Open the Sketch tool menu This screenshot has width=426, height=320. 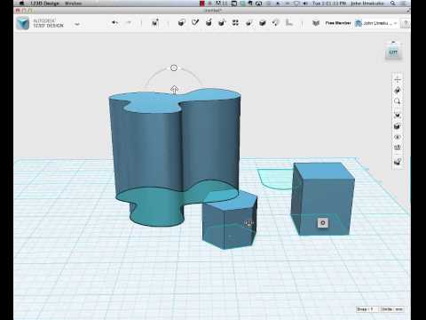point(195,22)
